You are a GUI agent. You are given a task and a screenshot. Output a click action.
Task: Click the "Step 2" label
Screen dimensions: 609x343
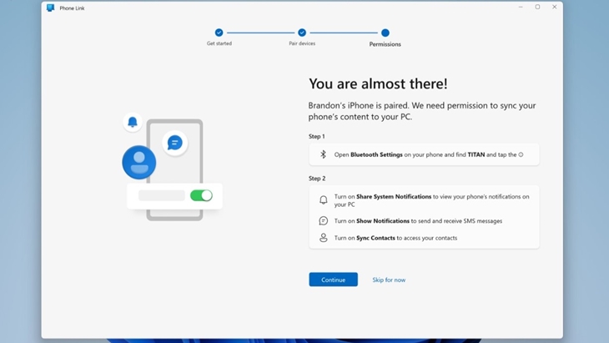click(317, 179)
